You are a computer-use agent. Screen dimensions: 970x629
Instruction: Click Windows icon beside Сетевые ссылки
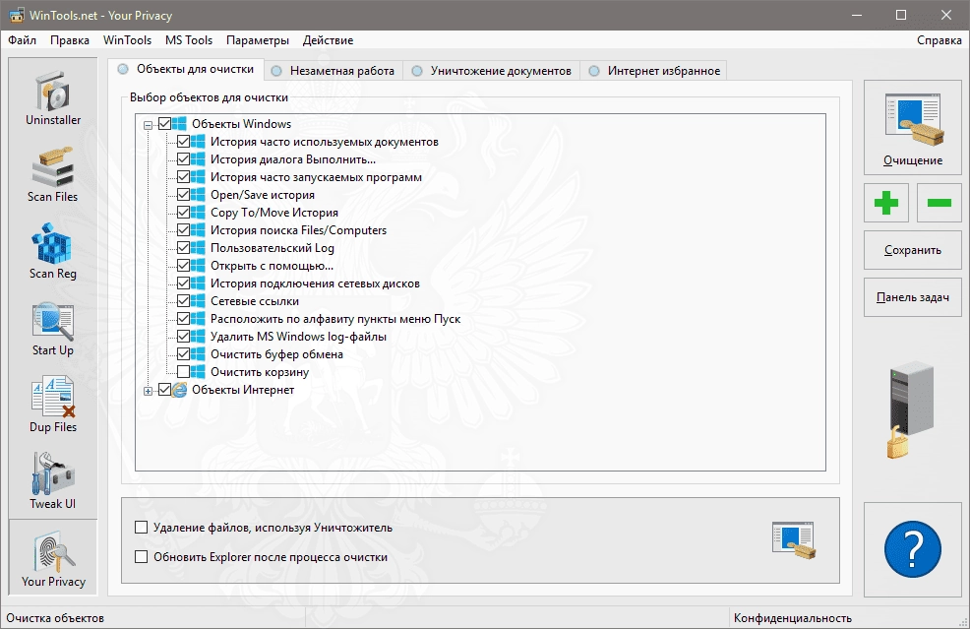(198, 301)
